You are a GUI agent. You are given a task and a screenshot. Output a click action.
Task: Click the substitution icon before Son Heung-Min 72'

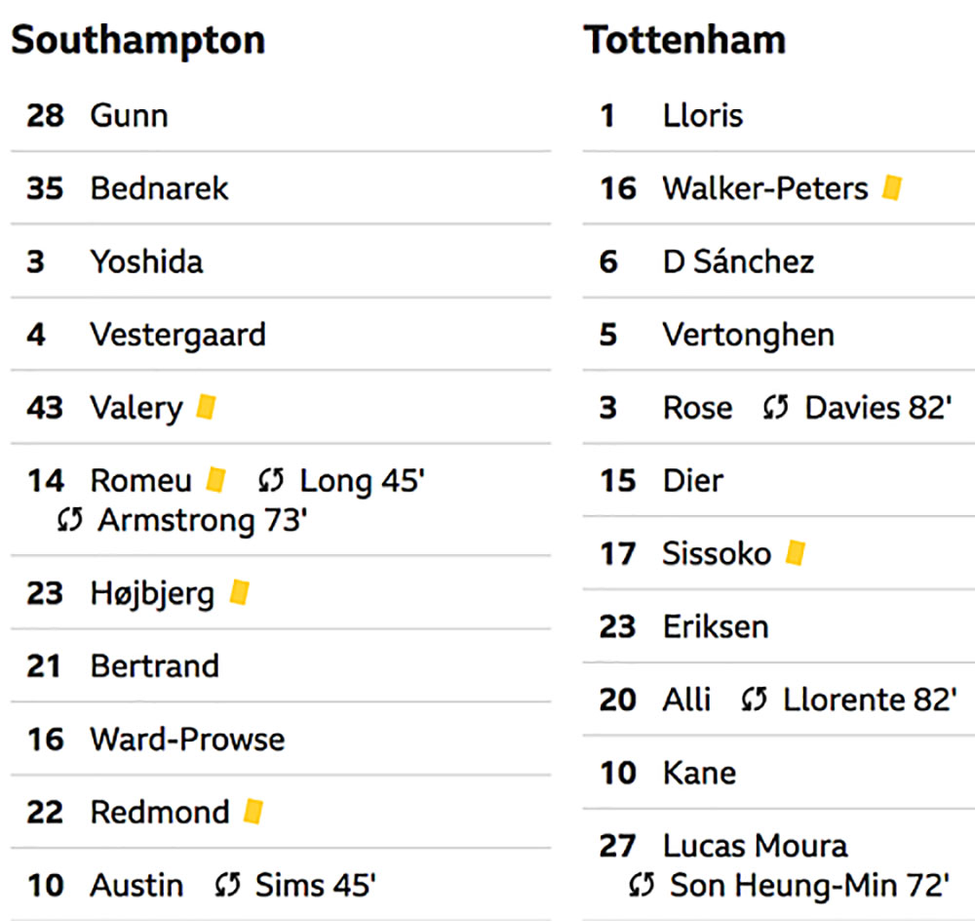click(x=642, y=885)
